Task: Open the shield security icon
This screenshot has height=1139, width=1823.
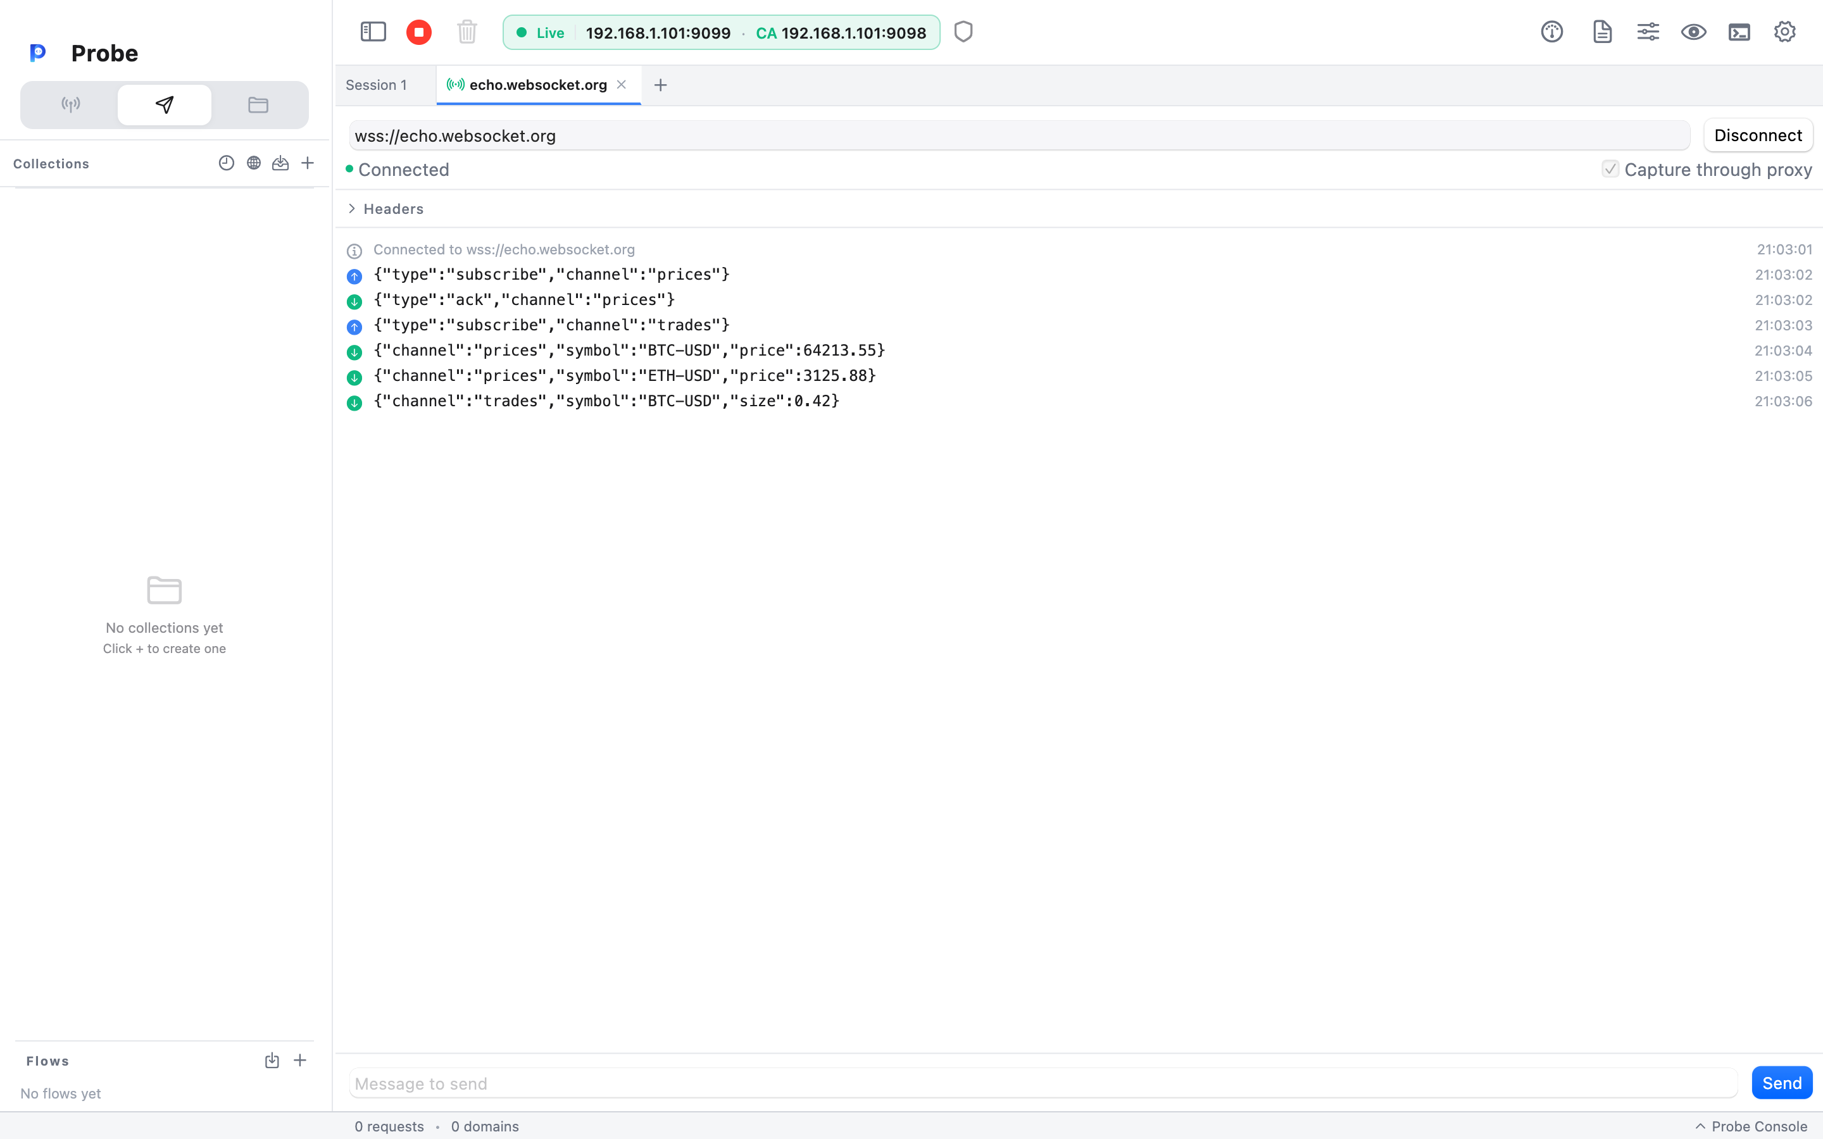Action: tap(963, 32)
